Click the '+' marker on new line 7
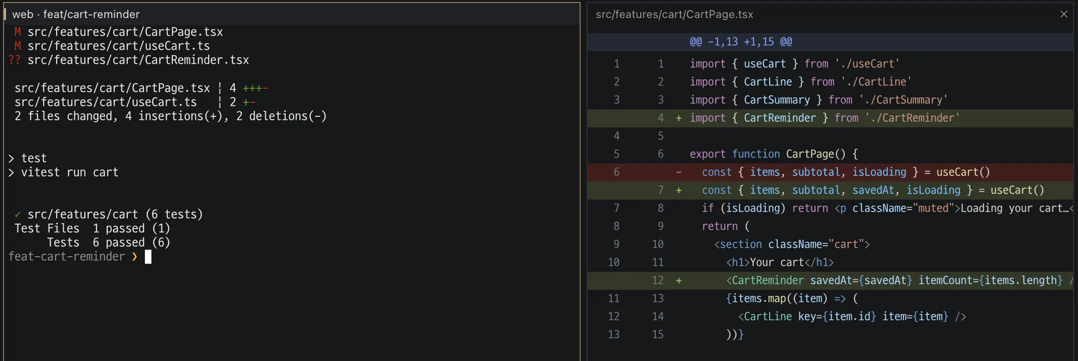1078x361 pixels. pyautogui.click(x=678, y=191)
